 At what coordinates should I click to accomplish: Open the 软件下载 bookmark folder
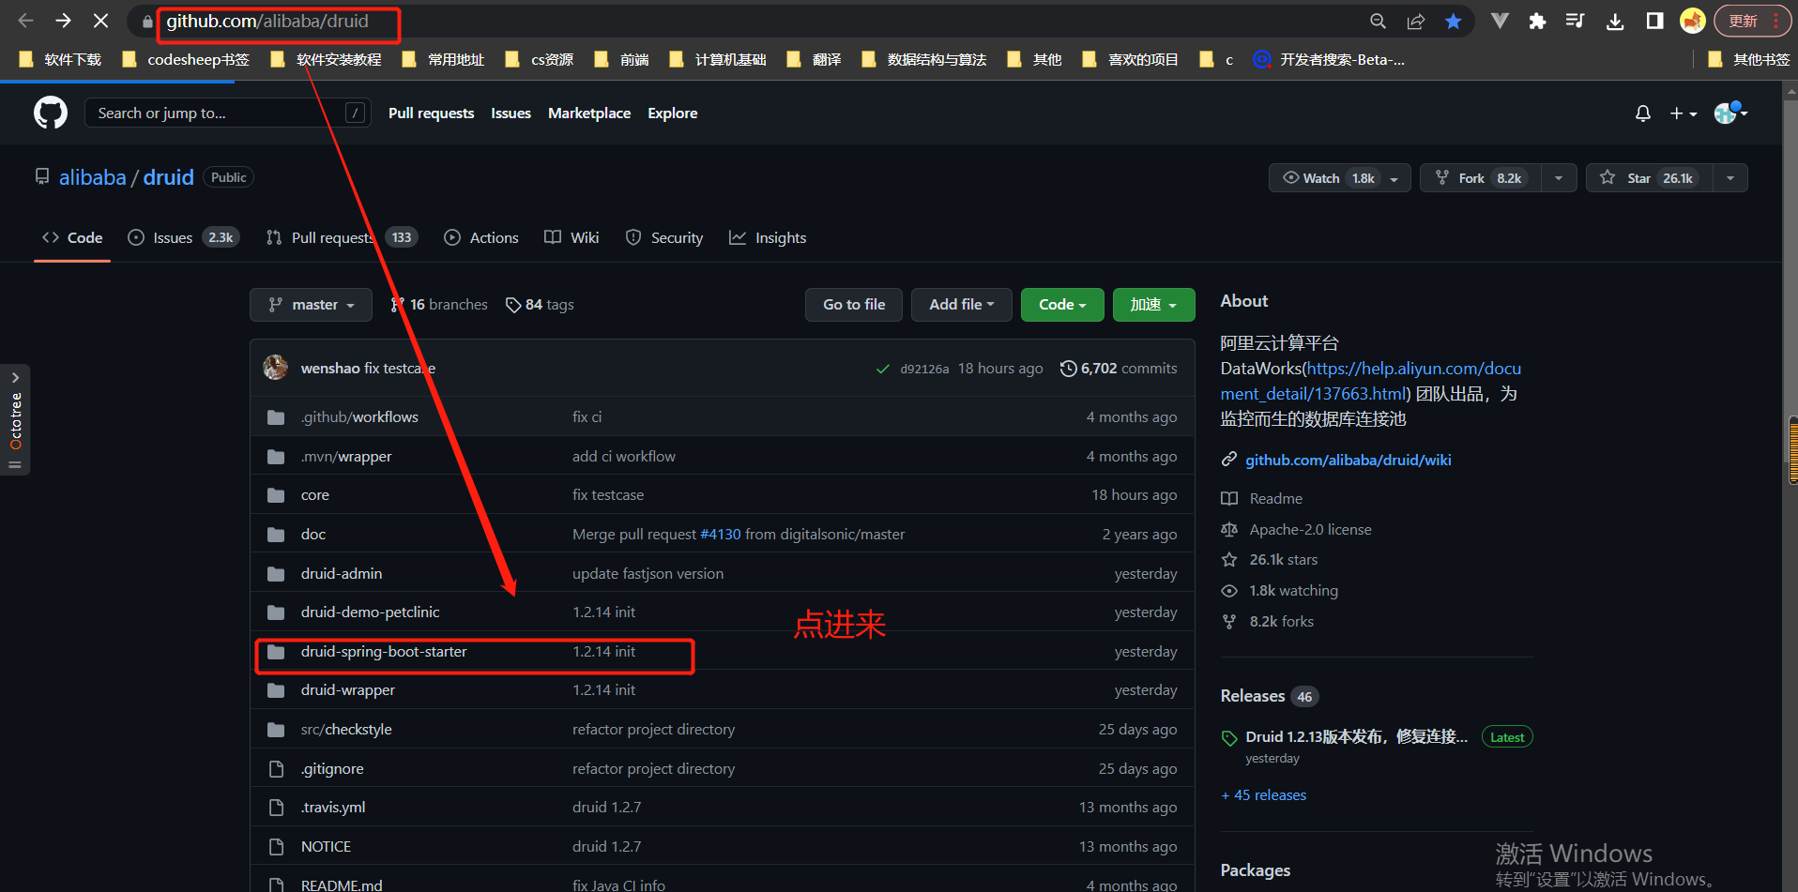click(60, 60)
